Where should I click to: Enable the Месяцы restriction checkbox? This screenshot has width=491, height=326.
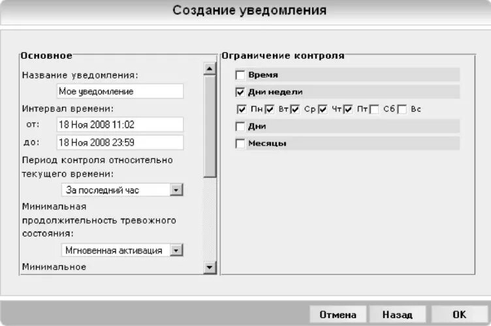[x=240, y=144]
